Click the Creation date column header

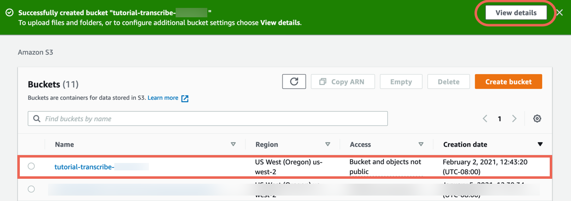465,144
